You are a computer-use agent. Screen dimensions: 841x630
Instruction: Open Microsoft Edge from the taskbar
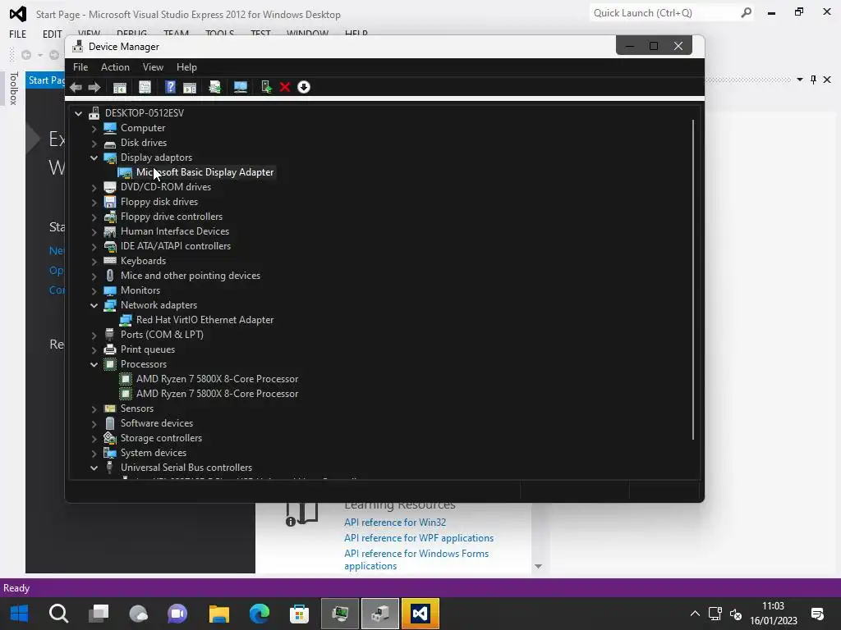click(259, 614)
